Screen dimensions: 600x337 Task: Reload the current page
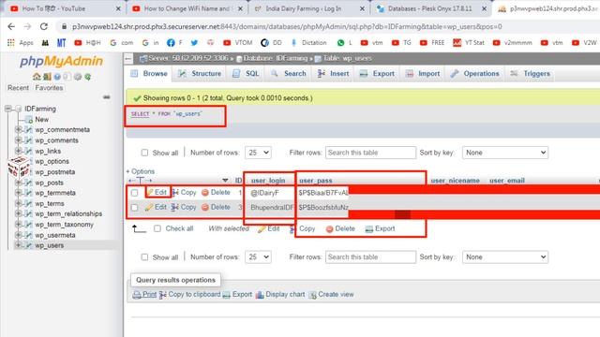click(x=44, y=26)
